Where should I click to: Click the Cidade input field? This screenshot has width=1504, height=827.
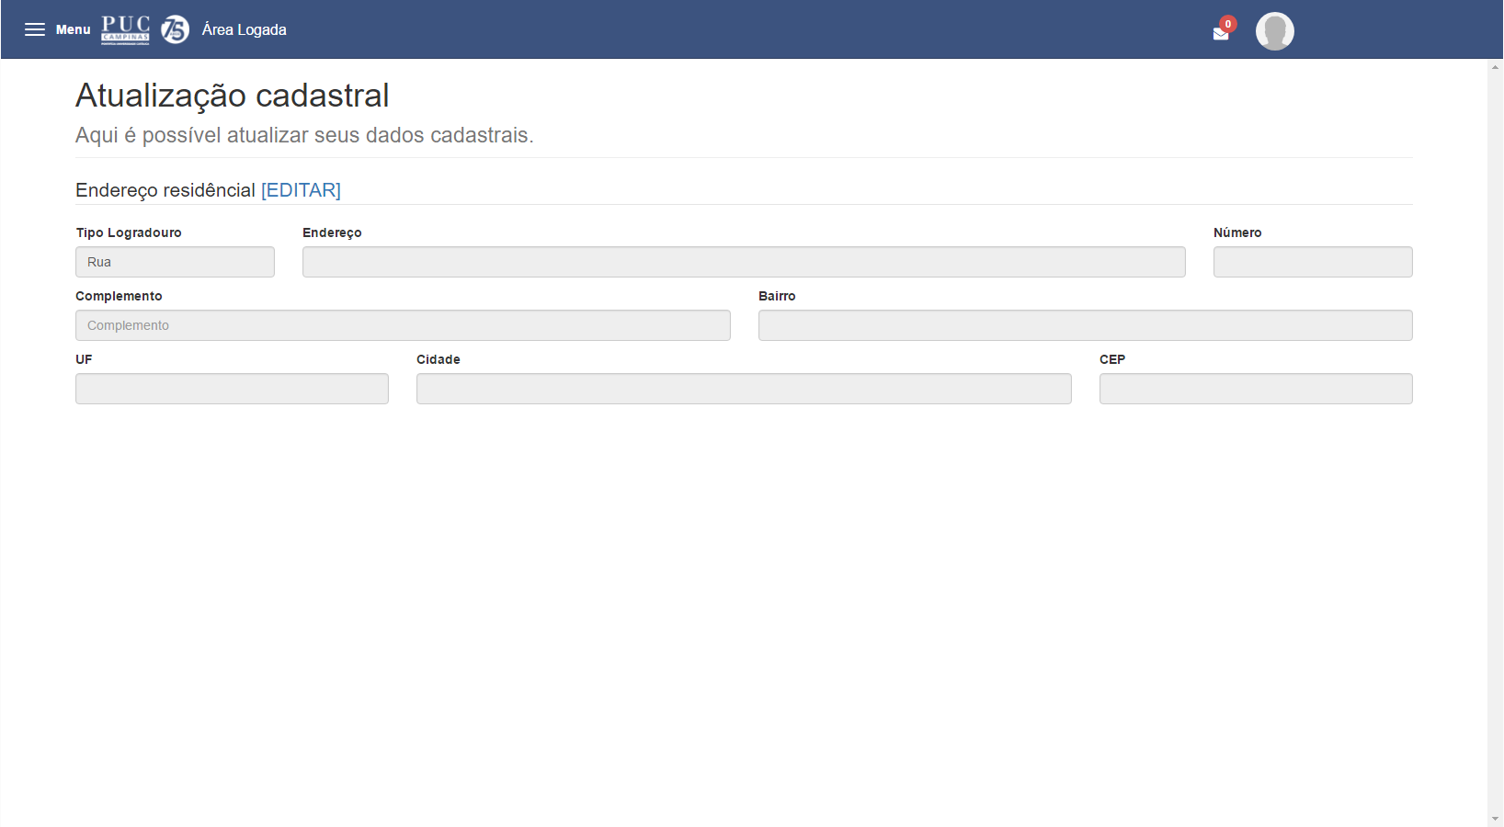click(744, 389)
